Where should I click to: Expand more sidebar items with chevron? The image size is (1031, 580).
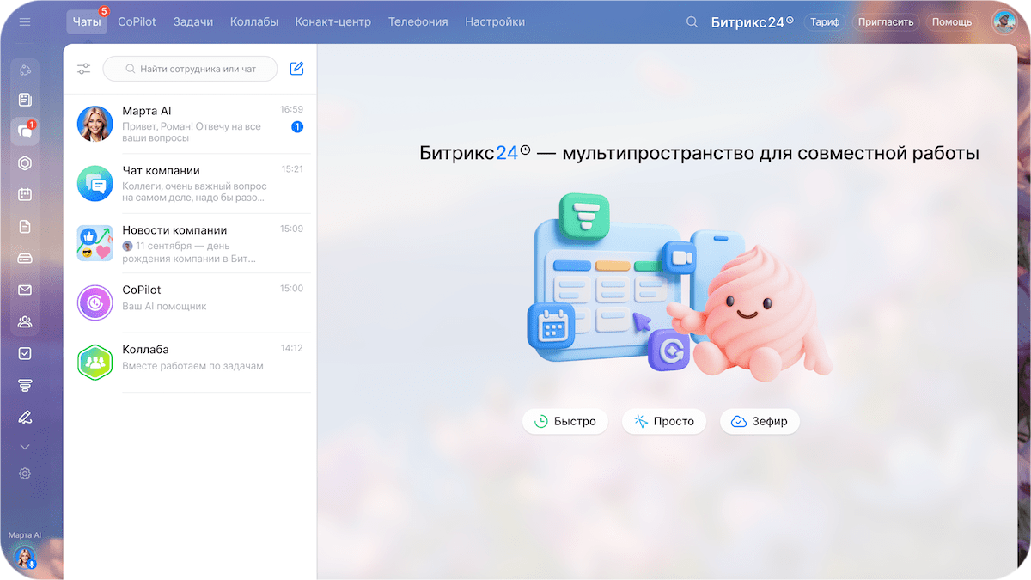click(25, 447)
